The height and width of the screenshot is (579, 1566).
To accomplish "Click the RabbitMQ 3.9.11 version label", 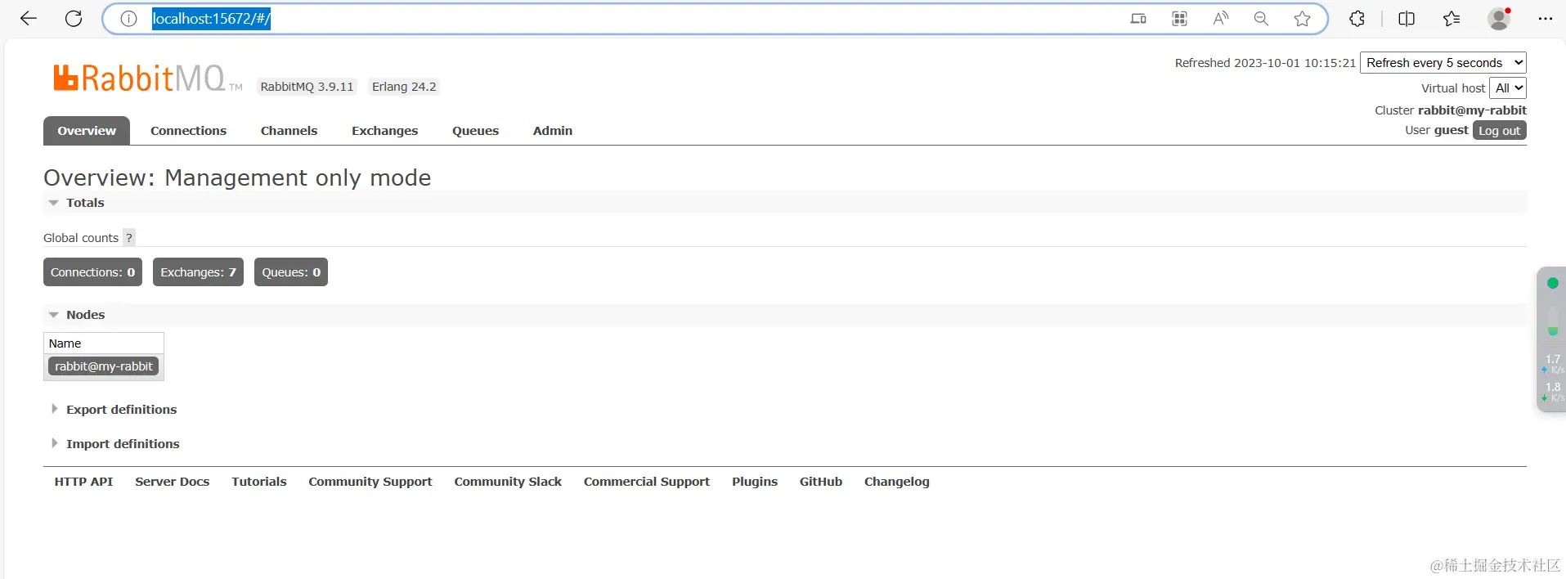I will click(307, 87).
